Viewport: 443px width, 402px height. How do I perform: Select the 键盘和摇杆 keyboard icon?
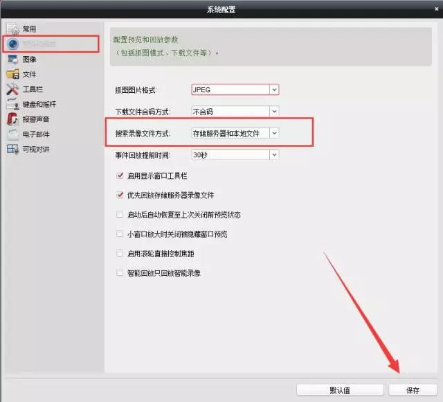click(12, 105)
